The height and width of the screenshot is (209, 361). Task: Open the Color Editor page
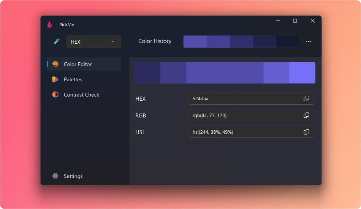point(78,64)
